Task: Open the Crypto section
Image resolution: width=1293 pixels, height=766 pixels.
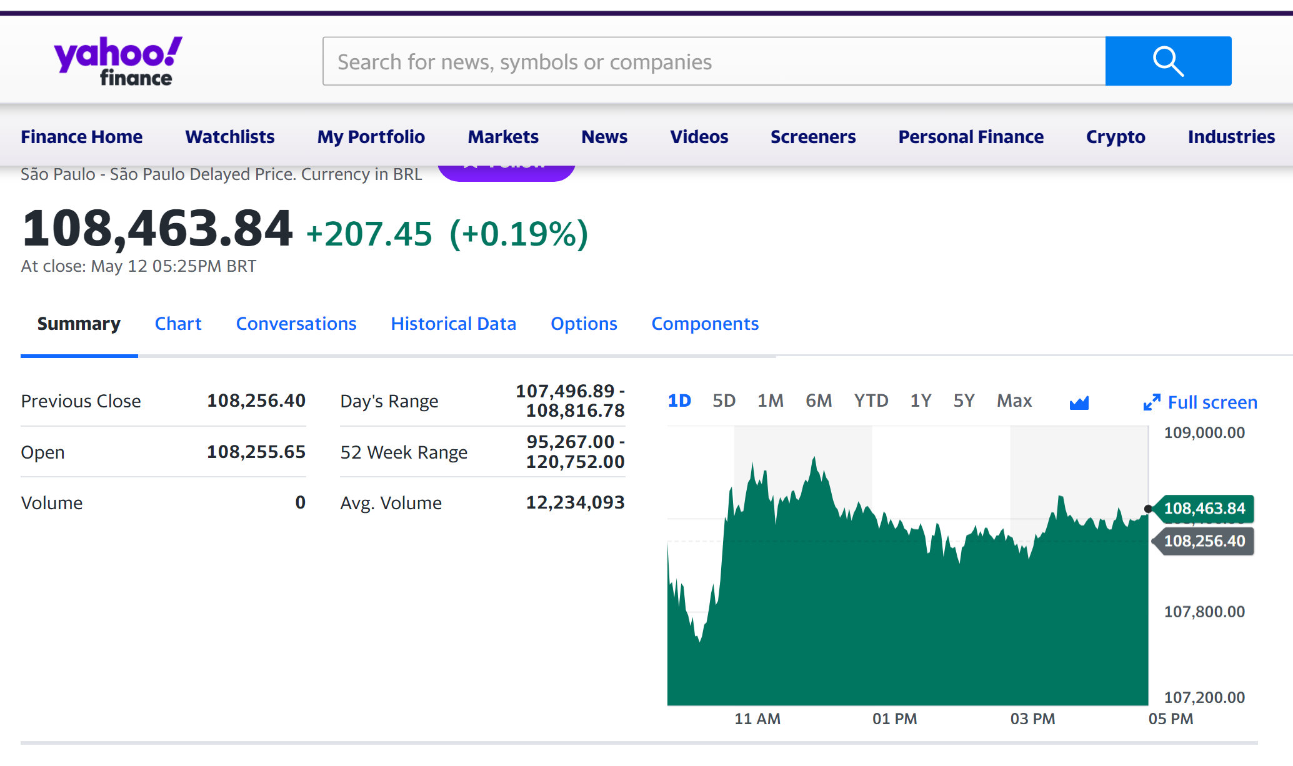Action: point(1116,137)
